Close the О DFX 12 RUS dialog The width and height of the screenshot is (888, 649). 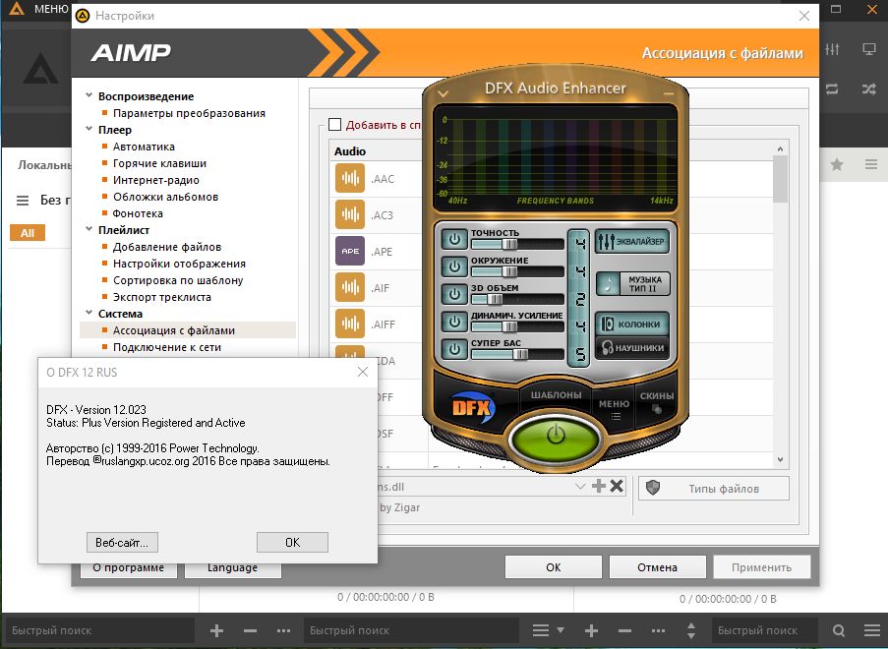pos(363,372)
